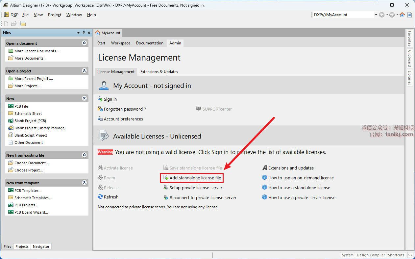The height and width of the screenshot is (259, 415).
Task: Collapse the New section
Action: pos(85,98)
